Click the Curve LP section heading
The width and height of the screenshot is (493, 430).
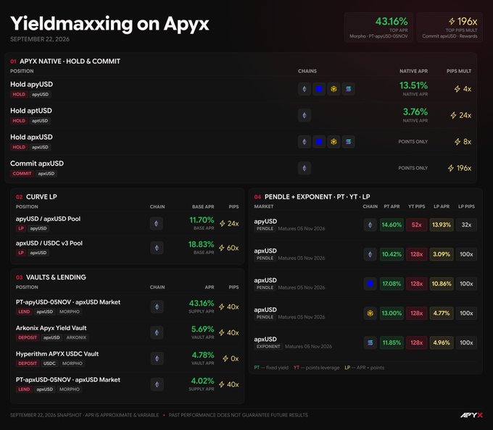pyautogui.click(x=41, y=197)
